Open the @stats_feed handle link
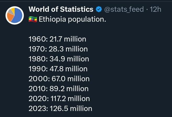 coord(124,9)
